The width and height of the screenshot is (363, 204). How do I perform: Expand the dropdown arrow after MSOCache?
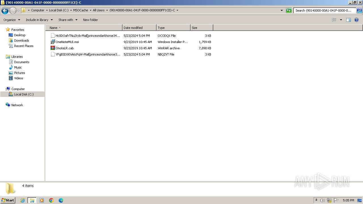[x=90, y=10]
